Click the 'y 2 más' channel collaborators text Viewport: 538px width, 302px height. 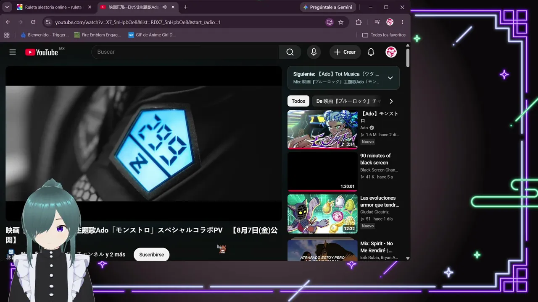(116, 255)
